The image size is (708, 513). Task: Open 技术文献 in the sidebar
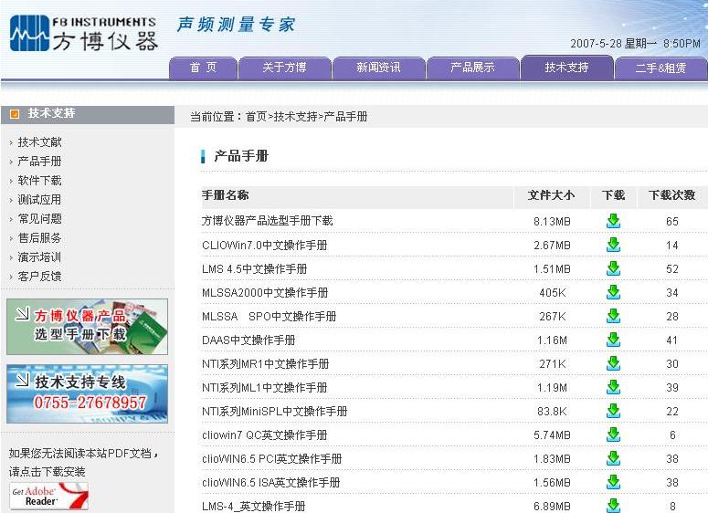[40, 142]
